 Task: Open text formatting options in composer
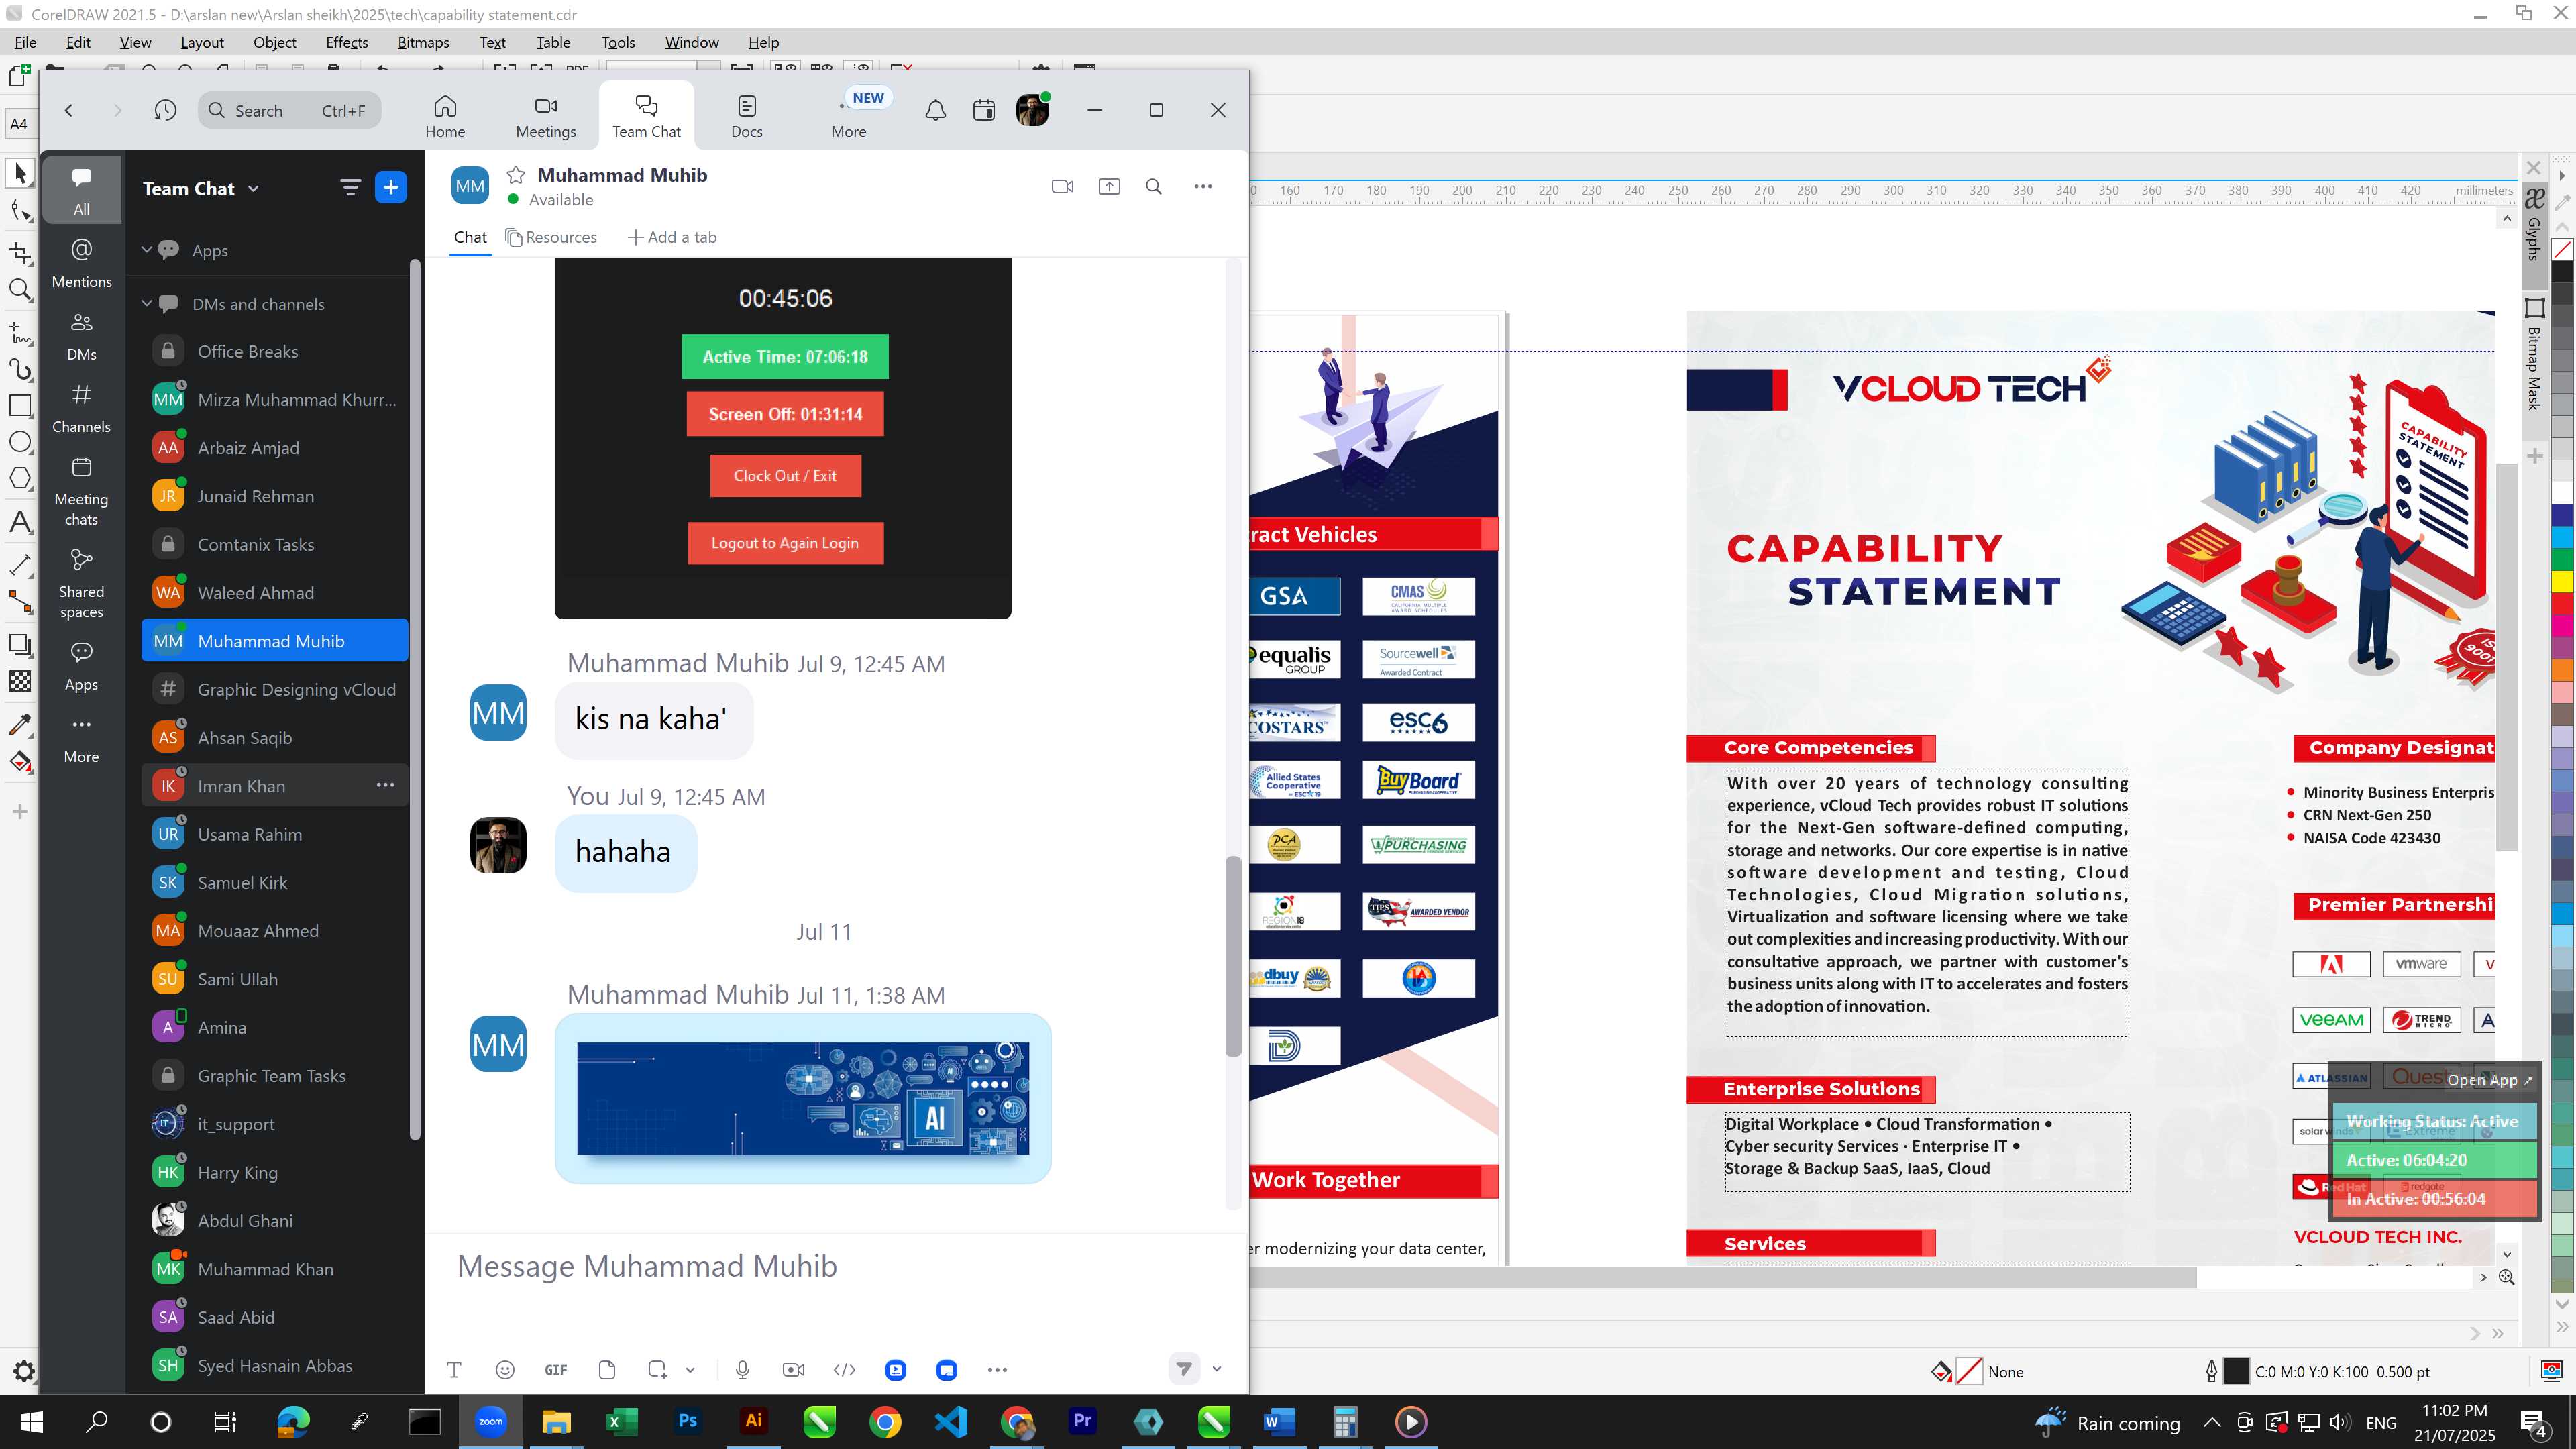click(x=454, y=1370)
